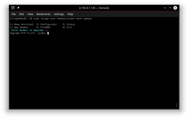Screen dimensions: 188x118
Task: Open the View menu
Action: (30, 14)
